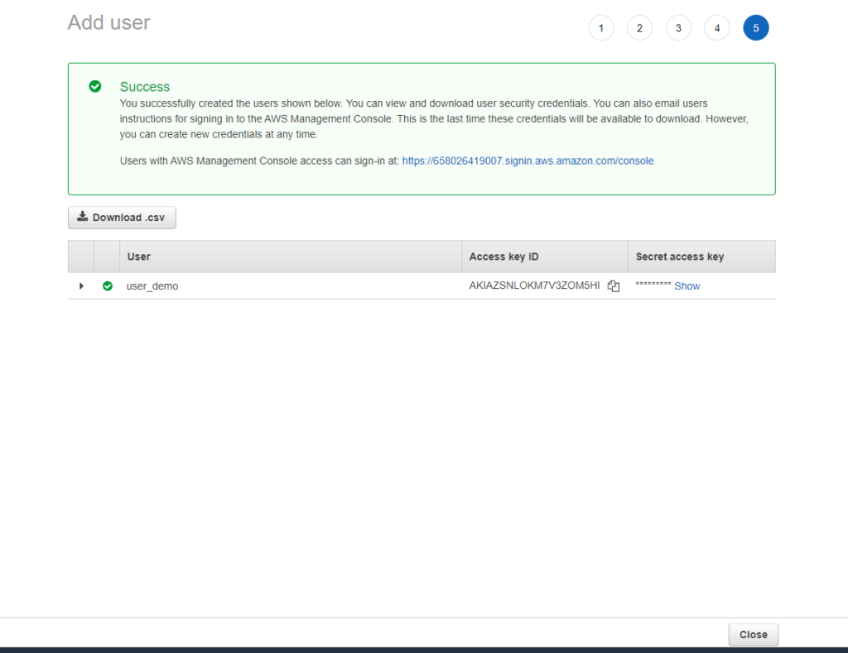Click the green status icon beside user_demo
Viewport: 848px width, 653px height.
(x=107, y=286)
